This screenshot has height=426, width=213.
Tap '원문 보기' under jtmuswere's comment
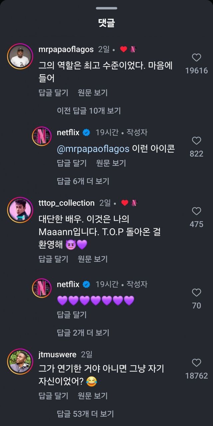click(x=93, y=396)
